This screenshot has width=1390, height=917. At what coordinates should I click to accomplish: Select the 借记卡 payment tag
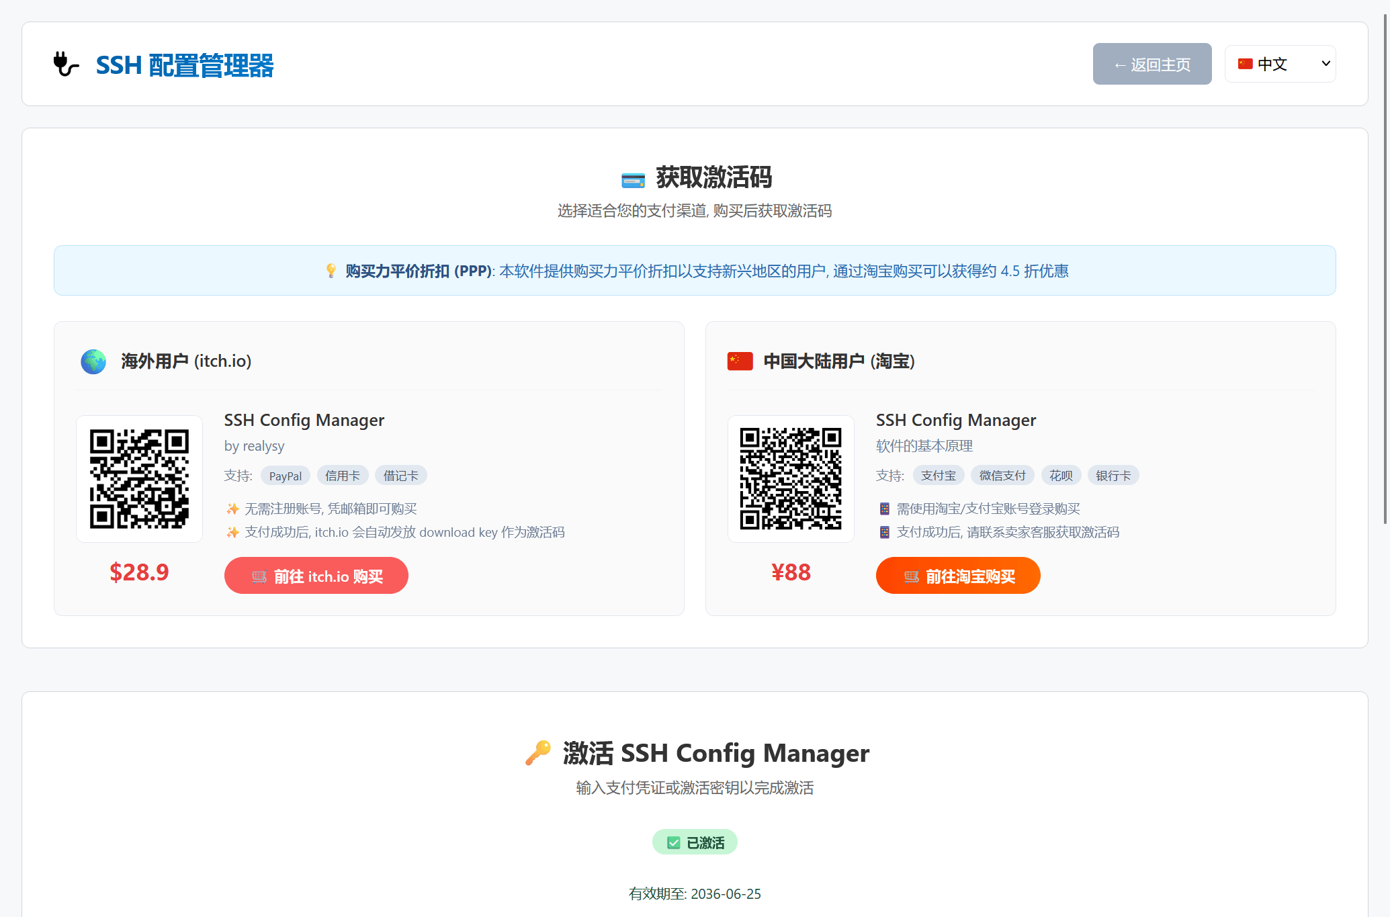click(401, 476)
